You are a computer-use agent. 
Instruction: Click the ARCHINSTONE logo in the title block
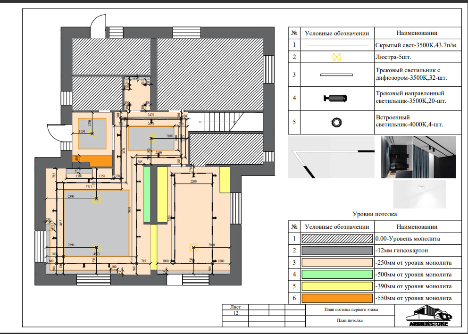428,316
